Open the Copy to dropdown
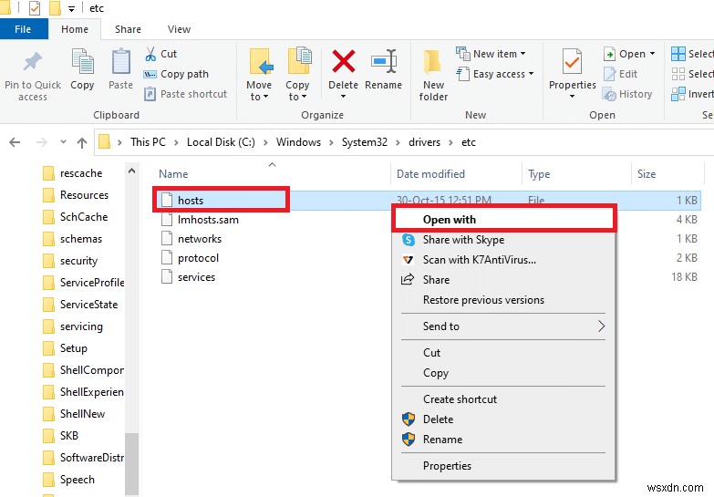Screen dimensions: 714x497 297,90
